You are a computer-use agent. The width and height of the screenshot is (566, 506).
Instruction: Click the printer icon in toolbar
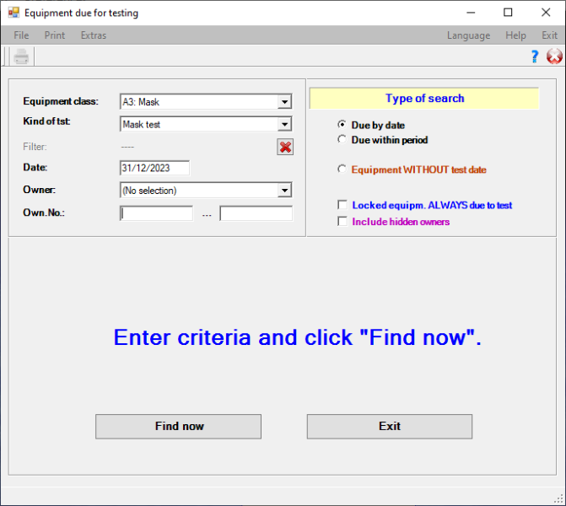pyautogui.click(x=21, y=57)
